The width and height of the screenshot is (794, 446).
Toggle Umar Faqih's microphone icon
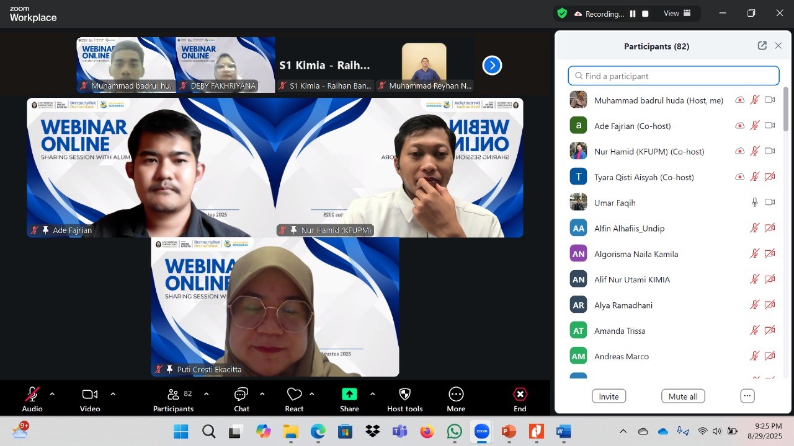click(755, 202)
